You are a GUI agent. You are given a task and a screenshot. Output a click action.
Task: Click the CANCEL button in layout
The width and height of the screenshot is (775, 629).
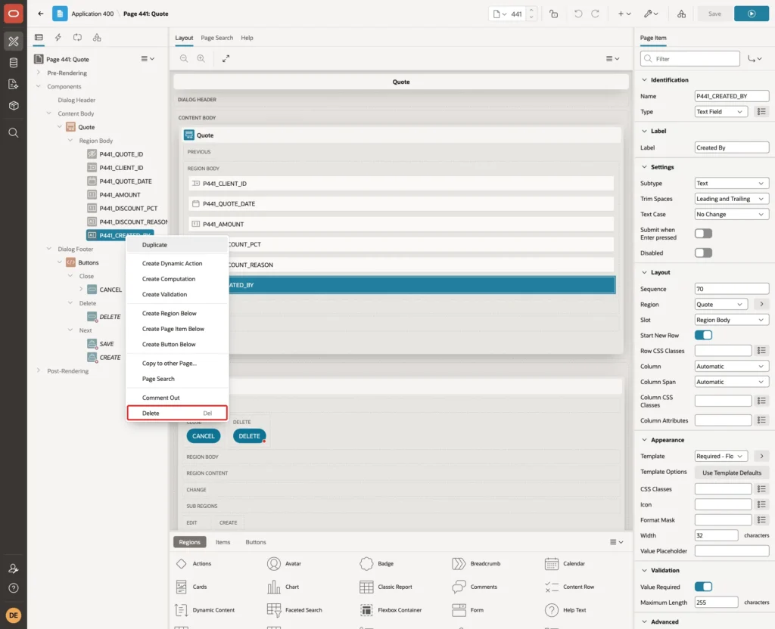tap(203, 436)
